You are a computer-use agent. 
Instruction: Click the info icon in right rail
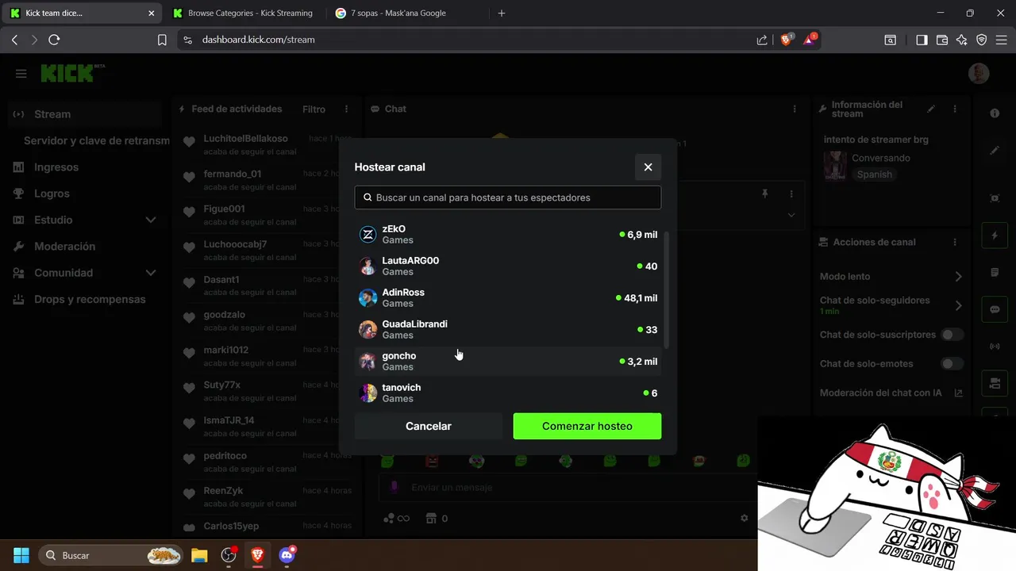coord(995,113)
